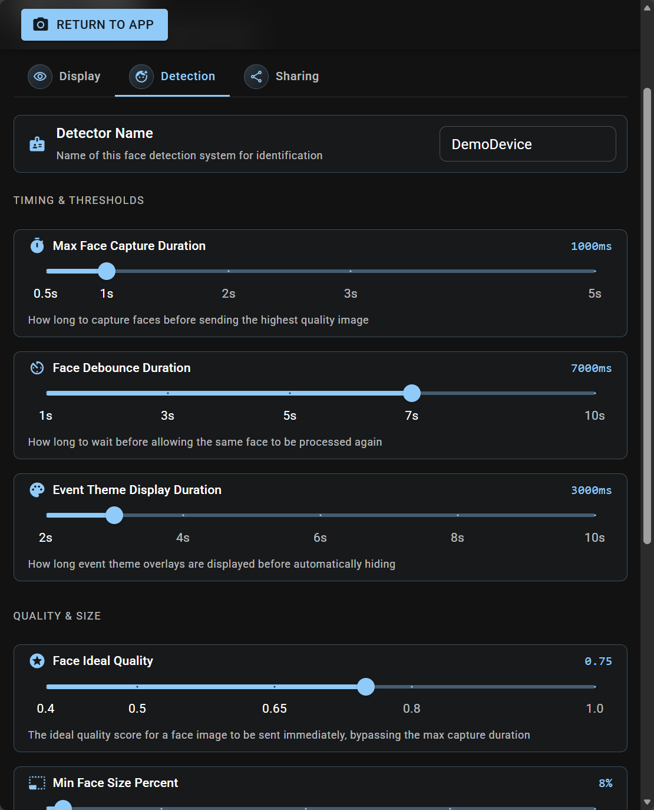Screen dimensions: 654x810
Task: Click the timer icon for Face Debounce Duration
Action: [37, 367]
